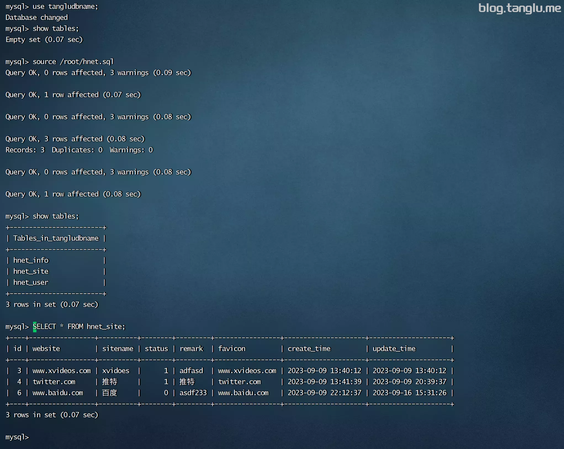Click the 'hnet_user' table row

click(x=31, y=283)
